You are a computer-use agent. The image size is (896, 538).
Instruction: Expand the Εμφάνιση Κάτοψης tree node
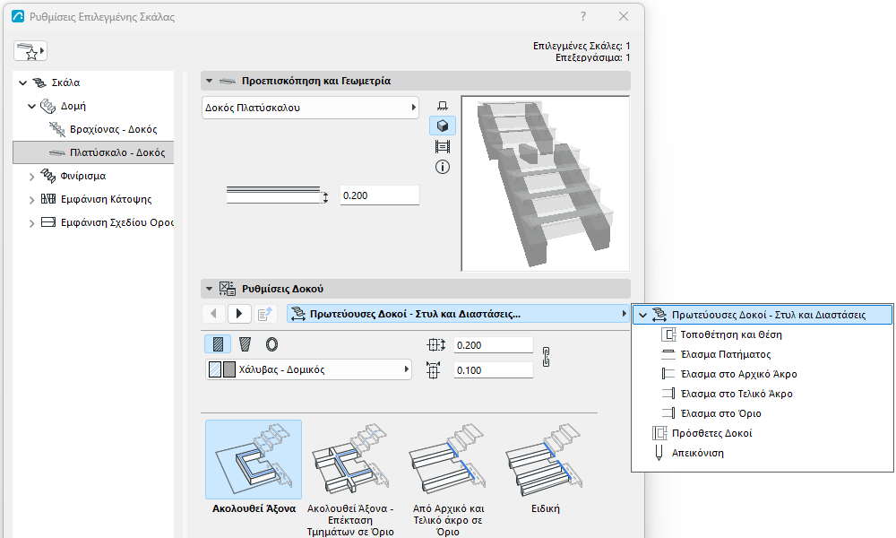(32, 200)
